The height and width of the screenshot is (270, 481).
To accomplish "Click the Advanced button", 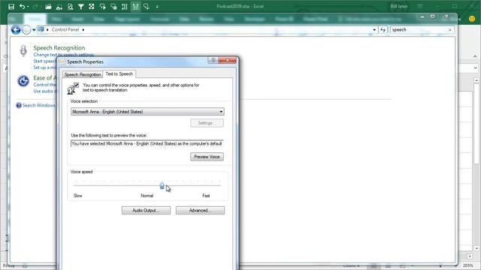I will [200, 210].
